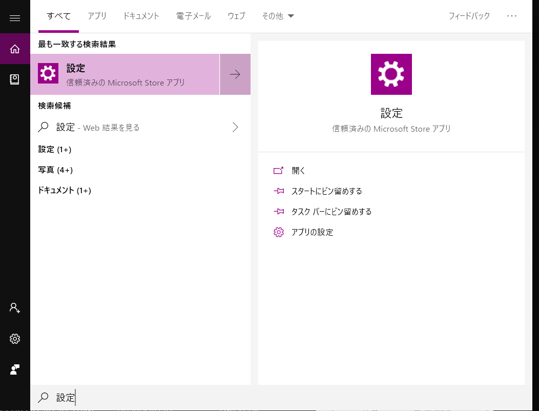Click the search input field with 設定

tap(281, 398)
